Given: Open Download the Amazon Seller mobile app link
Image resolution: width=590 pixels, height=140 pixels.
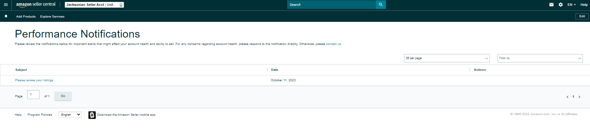Looking at the screenshot, I should tap(126, 115).
